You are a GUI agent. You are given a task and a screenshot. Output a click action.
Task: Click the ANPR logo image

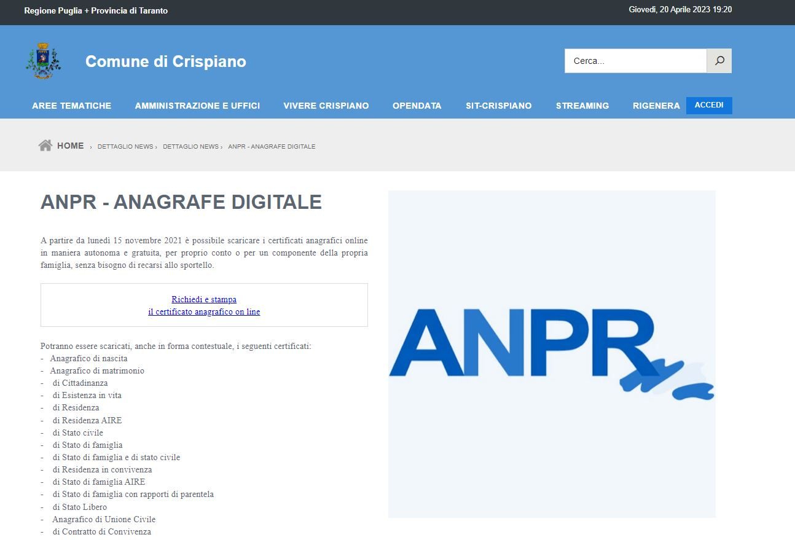[x=552, y=354]
